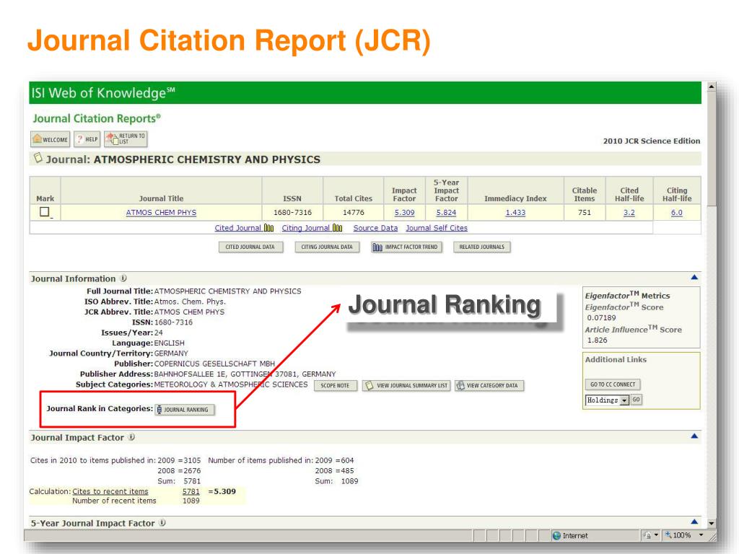
Task: Click the Cited Journal Data button
Action: click(x=250, y=247)
